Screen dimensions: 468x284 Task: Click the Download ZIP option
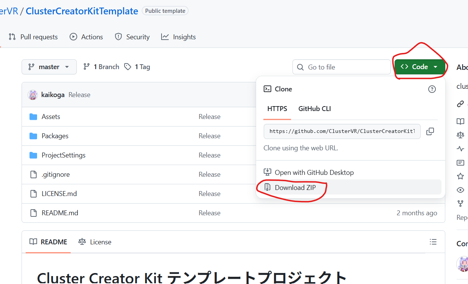coord(295,187)
